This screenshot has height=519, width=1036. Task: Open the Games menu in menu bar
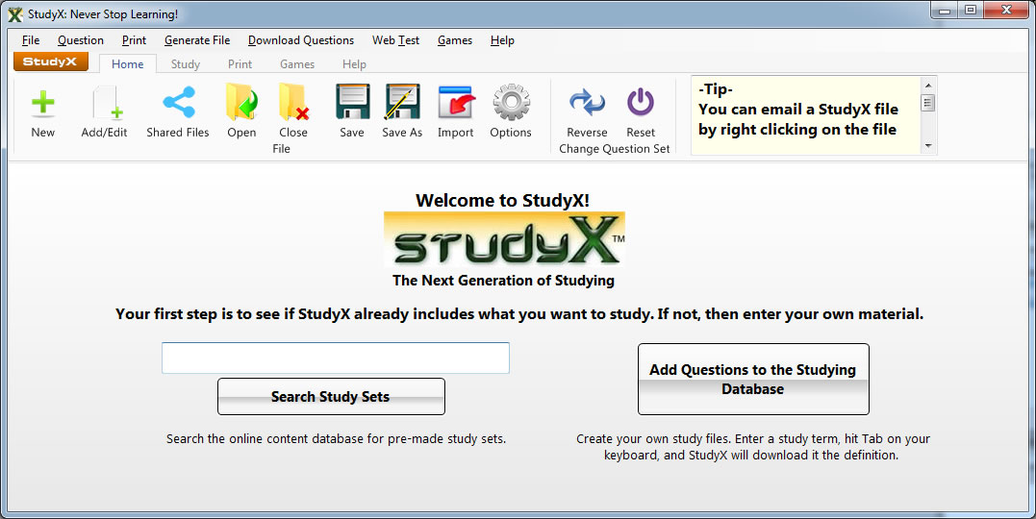455,40
